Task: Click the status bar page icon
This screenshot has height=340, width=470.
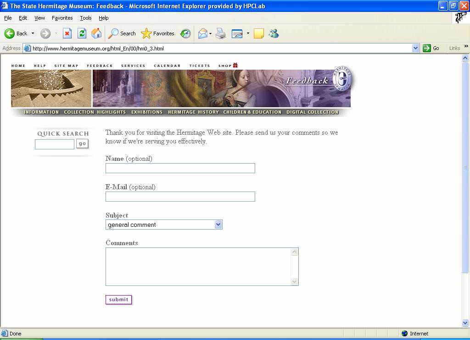Action: 4,334
